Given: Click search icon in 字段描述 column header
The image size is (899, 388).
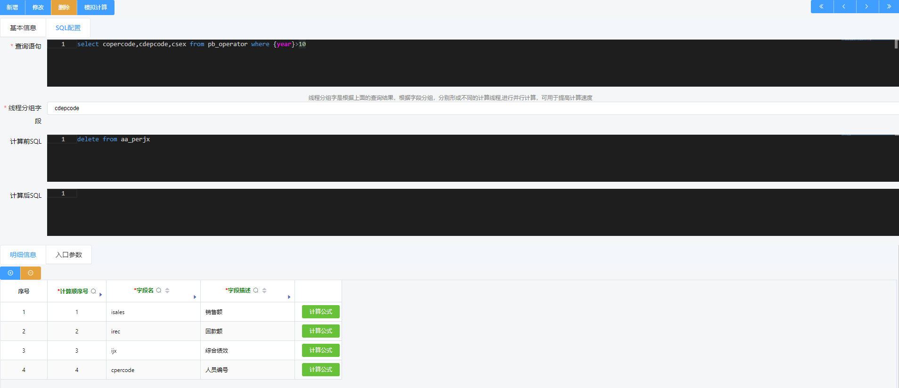Looking at the screenshot, I should [256, 290].
